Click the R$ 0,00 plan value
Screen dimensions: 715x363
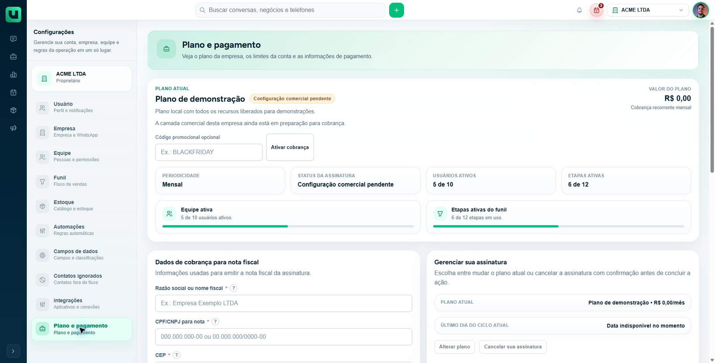coord(677,98)
